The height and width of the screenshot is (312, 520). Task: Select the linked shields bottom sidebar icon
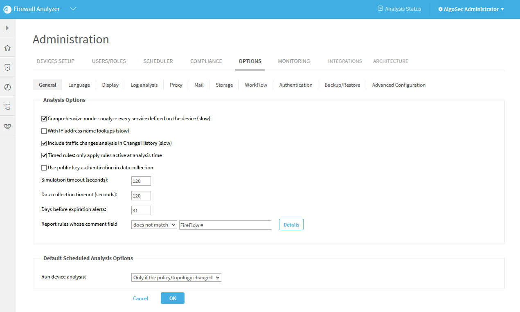tap(7, 126)
